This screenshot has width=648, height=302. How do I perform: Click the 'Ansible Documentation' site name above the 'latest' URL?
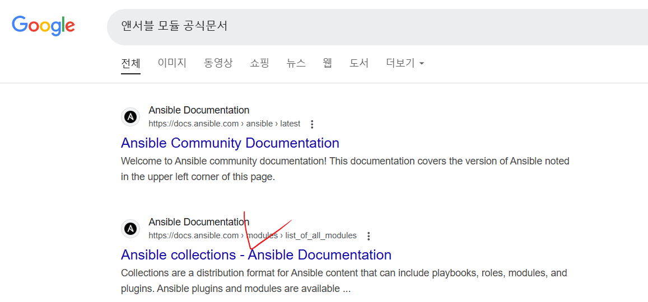(x=199, y=110)
